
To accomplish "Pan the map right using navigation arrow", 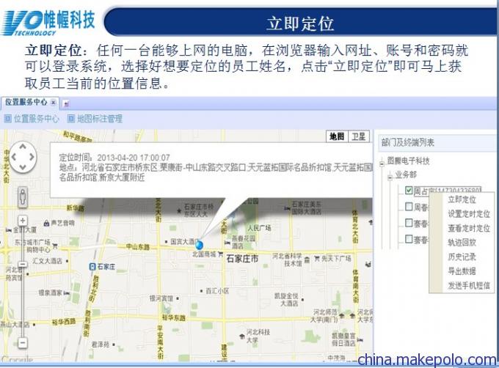I will tap(32, 157).
